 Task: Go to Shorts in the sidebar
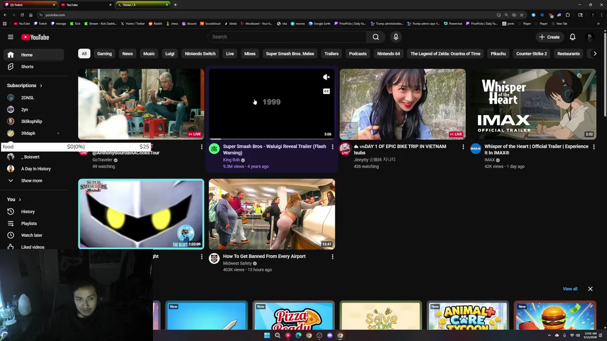point(27,67)
